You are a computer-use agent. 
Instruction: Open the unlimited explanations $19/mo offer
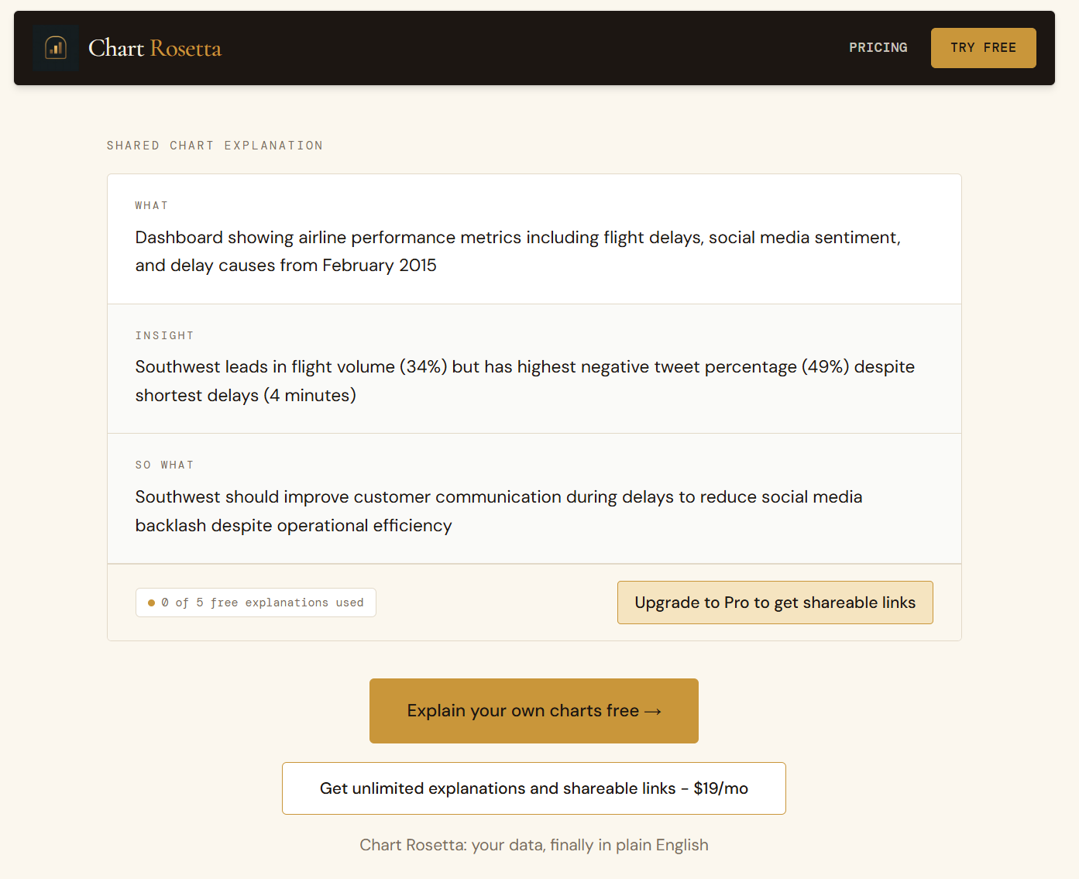[x=534, y=788]
